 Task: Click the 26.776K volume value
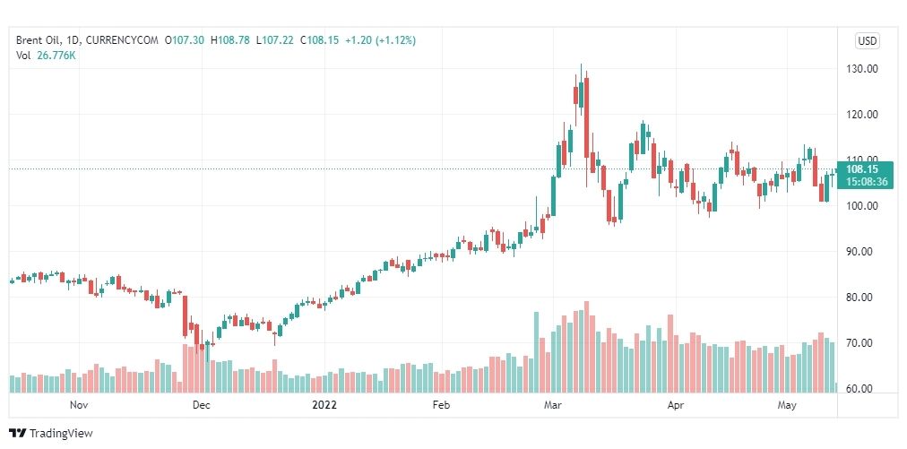point(56,56)
